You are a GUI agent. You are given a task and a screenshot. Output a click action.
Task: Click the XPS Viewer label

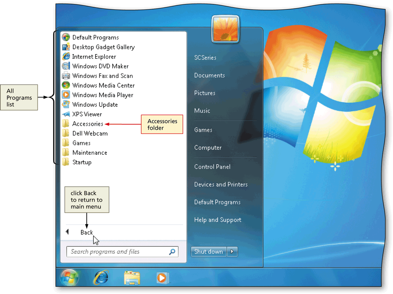coord(87,114)
